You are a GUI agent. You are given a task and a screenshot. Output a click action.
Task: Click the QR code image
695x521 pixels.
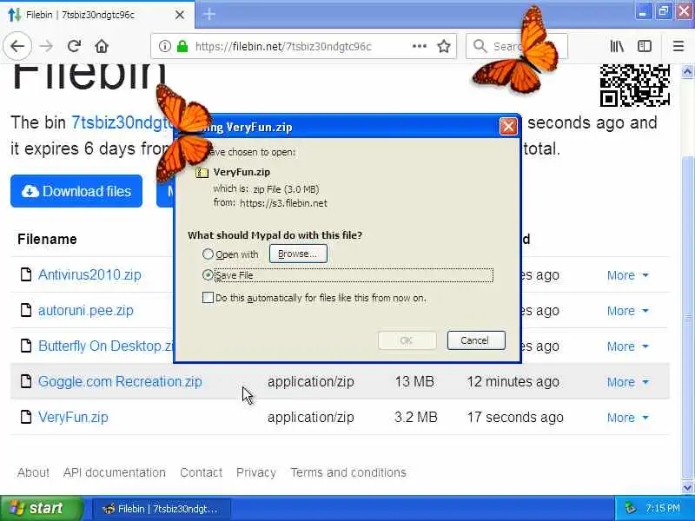point(635,85)
